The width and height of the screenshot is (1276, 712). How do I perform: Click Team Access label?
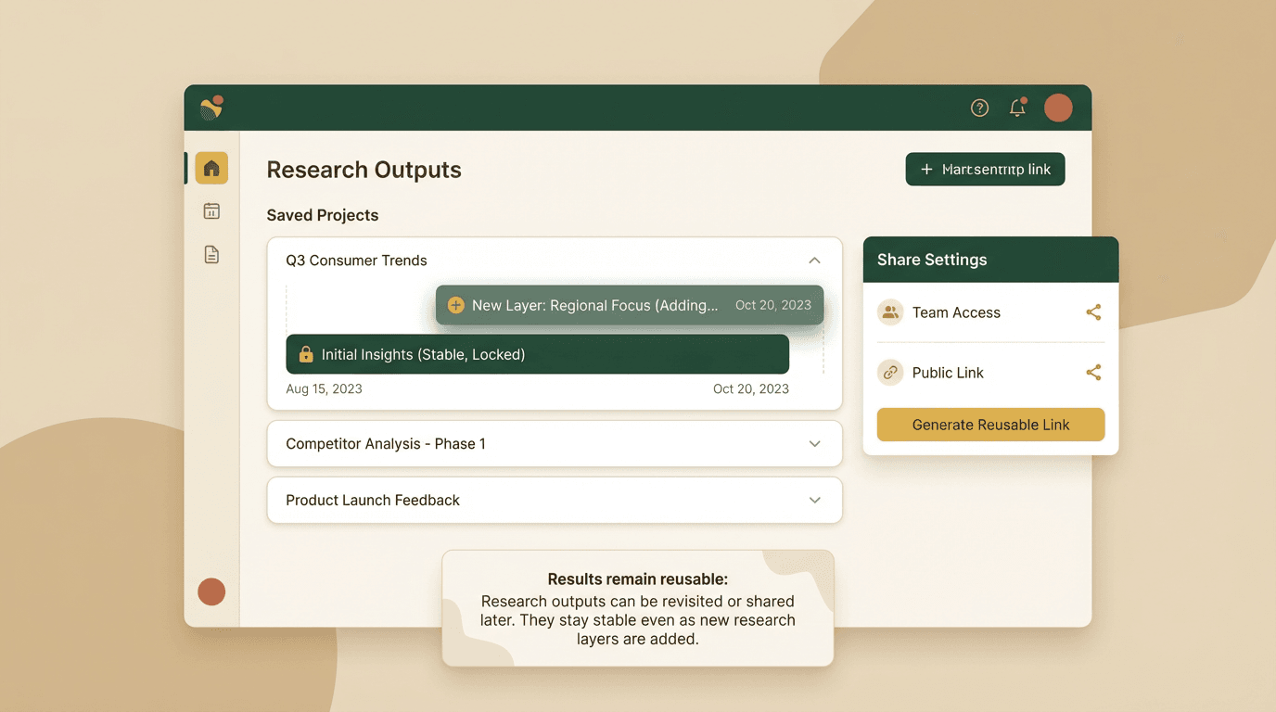(x=956, y=312)
